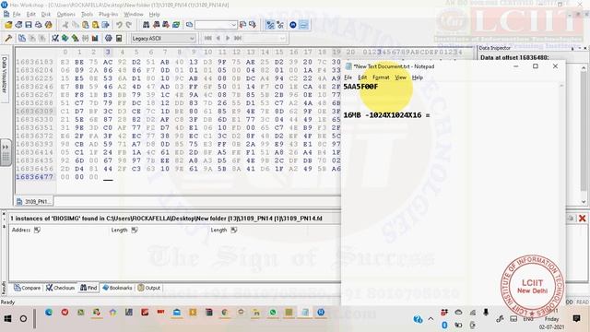The width and height of the screenshot is (590, 332).
Task: Click the hammer tool icon
Action: [8, 38]
